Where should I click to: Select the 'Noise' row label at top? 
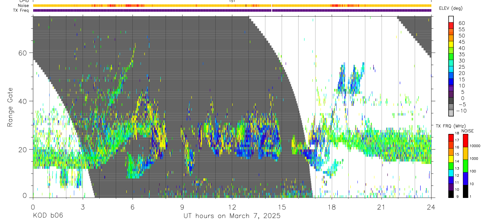click(24, 6)
